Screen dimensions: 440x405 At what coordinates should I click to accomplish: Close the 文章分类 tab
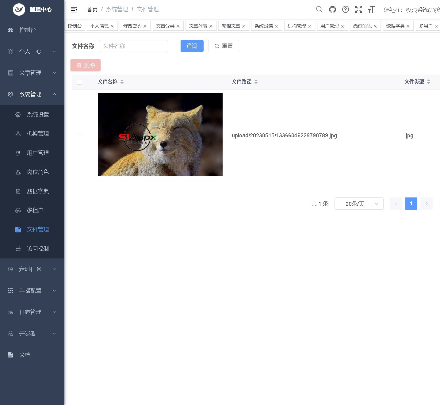(178, 26)
